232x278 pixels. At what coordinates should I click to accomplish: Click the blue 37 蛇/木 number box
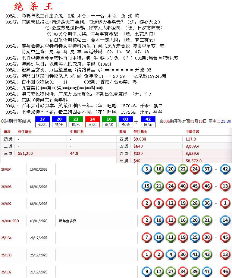[42, 122]
